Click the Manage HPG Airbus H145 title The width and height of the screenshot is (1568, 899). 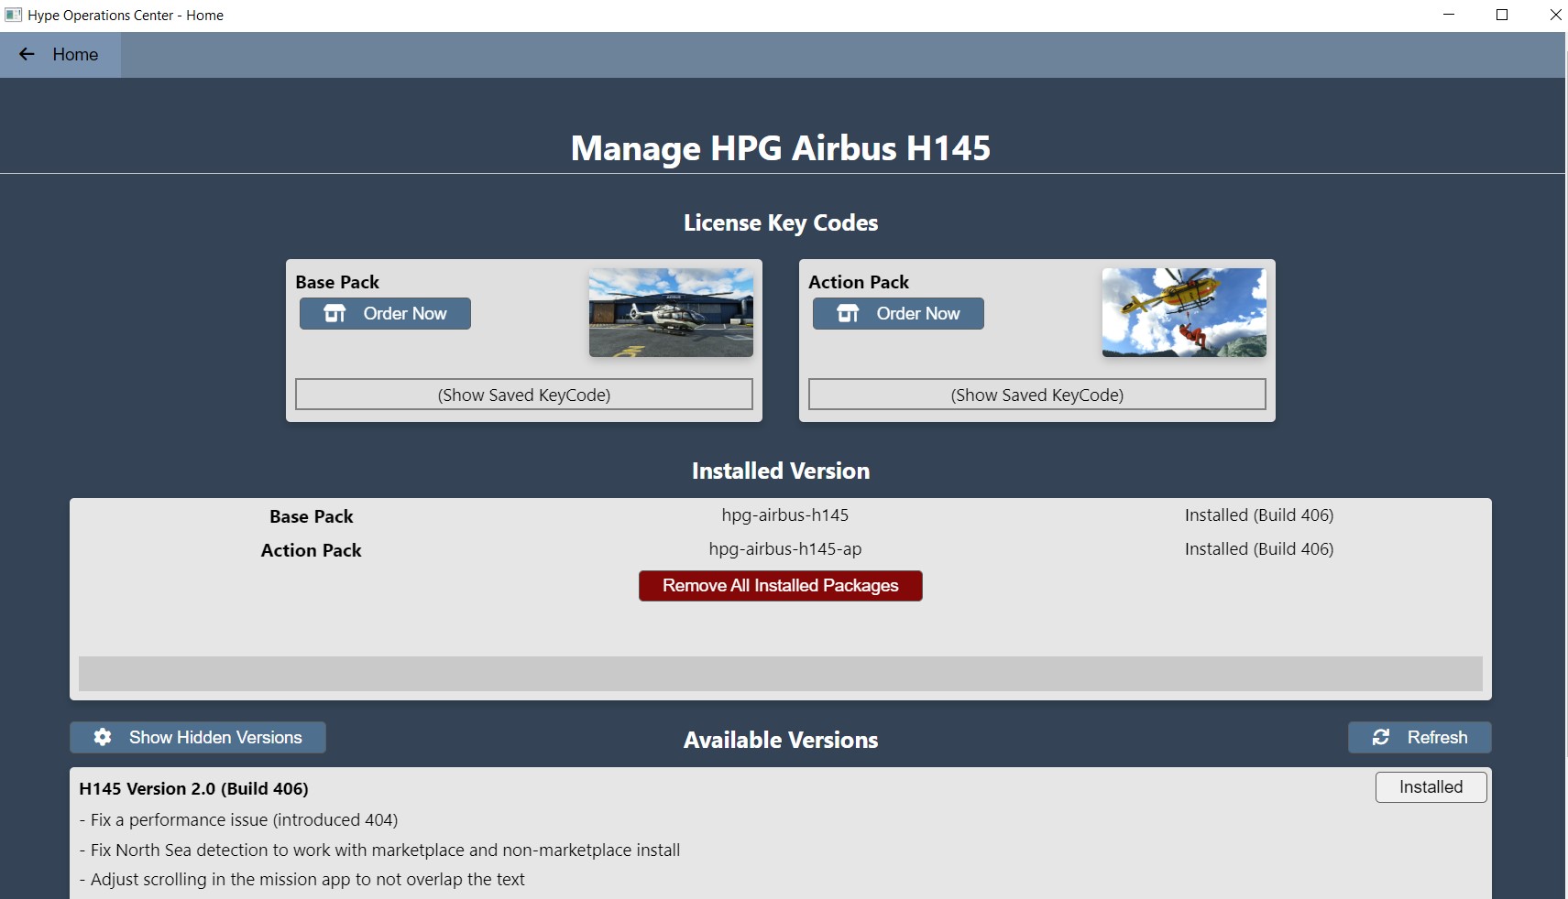(781, 148)
